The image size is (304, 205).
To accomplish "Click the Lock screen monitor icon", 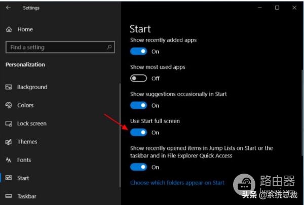I will pyautogui.click(x=9, y=124).
